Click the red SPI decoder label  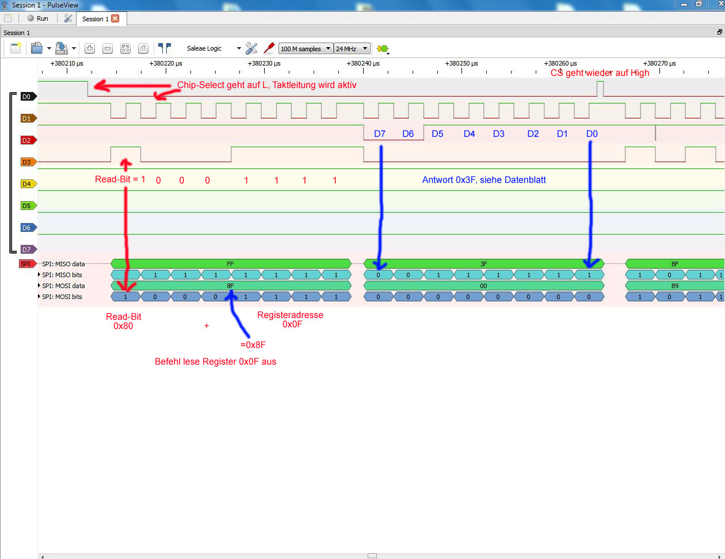click(26, 264)
